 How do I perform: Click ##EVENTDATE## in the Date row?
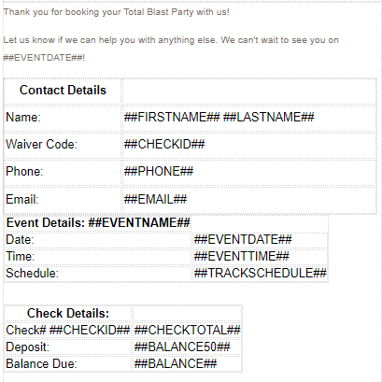point(243,240)
